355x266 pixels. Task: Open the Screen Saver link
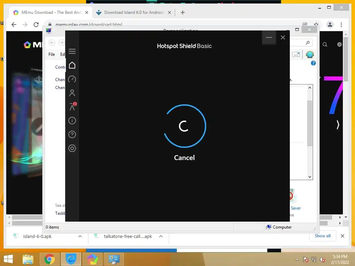point(295,208)
